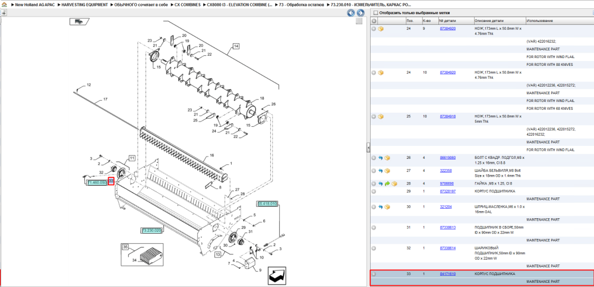
Task: Sort by Описание детали column header
Action: click(x=500, y=20)
